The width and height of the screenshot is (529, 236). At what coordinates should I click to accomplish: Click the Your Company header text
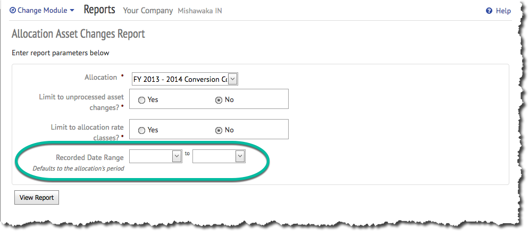pyautogui.click(x=148, y=11)
